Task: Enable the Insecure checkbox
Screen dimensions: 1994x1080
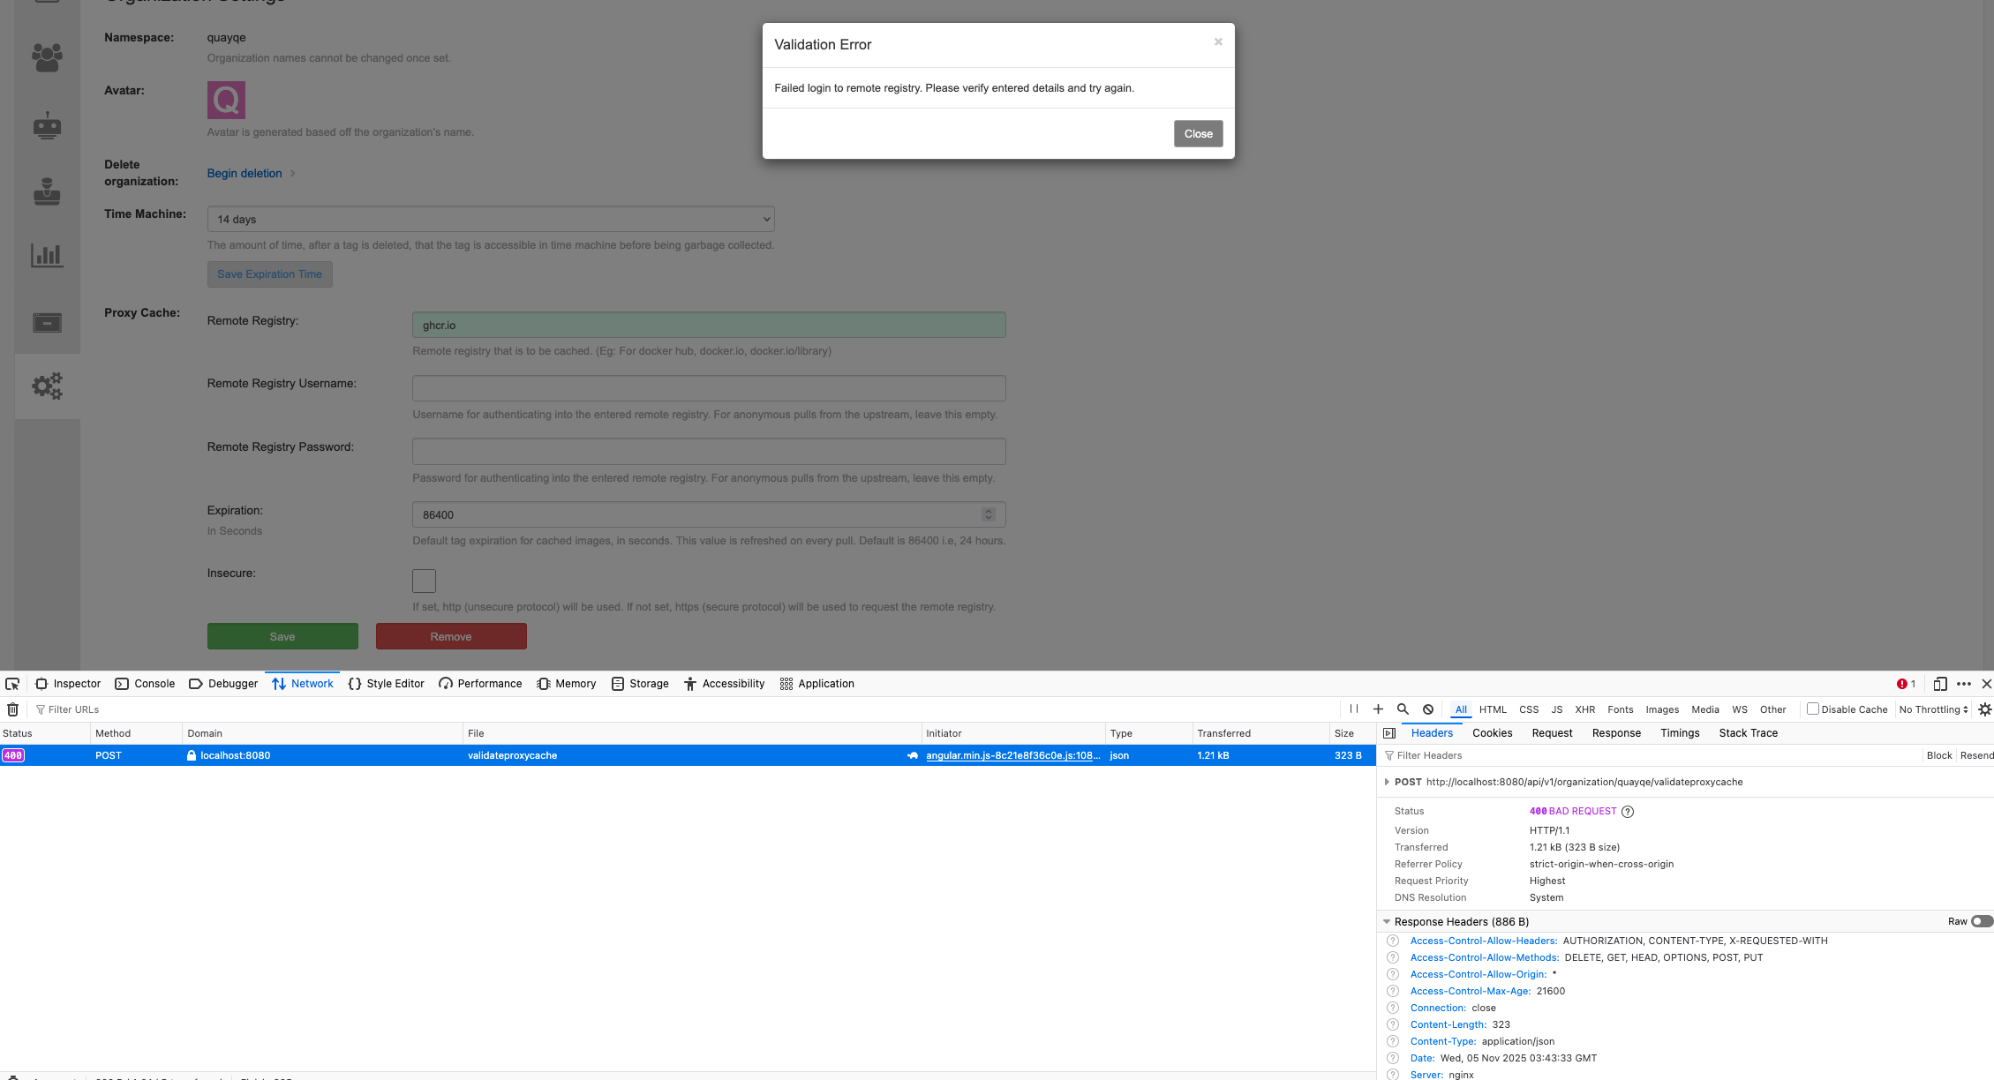Action: click(x=424, y=581)
